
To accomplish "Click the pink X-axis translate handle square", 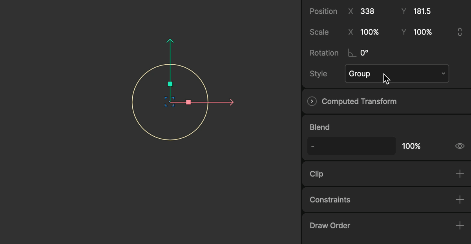I will point(188,102).
